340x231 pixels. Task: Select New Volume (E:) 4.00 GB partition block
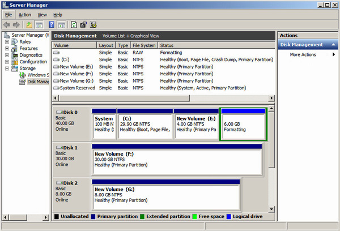coord(196,125)
